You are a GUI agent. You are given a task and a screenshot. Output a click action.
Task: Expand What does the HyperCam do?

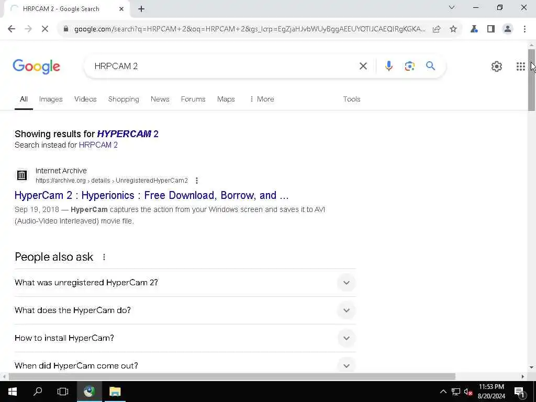(x=185, y=310)
